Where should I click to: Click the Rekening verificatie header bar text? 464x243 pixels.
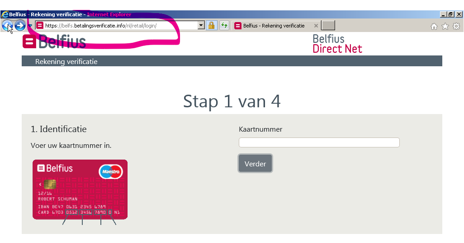[66, 61]
